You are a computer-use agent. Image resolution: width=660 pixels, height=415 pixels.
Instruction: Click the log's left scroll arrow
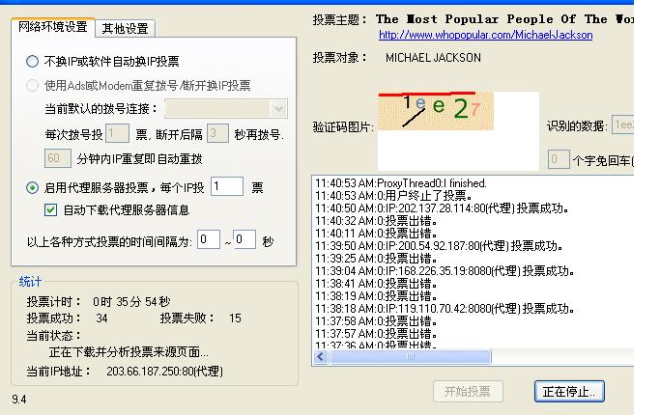click(x=321, y=357)
